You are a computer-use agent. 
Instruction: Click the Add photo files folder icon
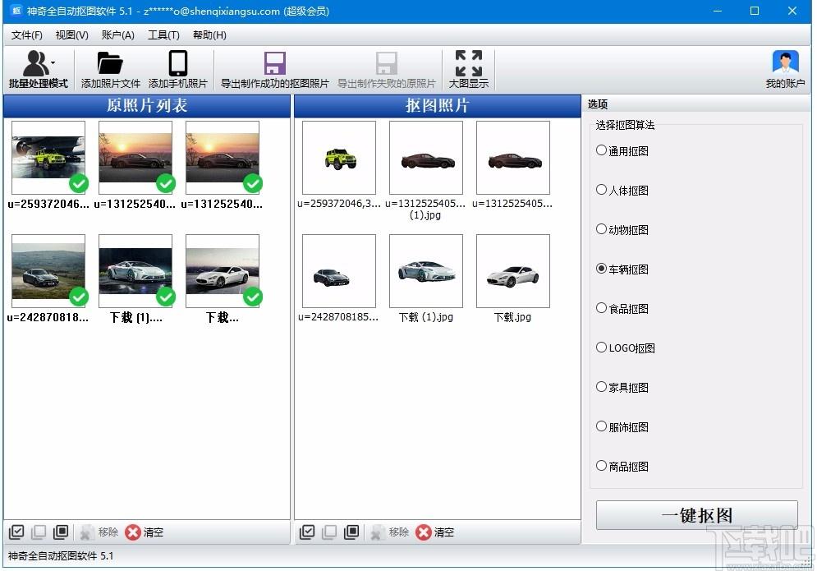coord(110,63)
